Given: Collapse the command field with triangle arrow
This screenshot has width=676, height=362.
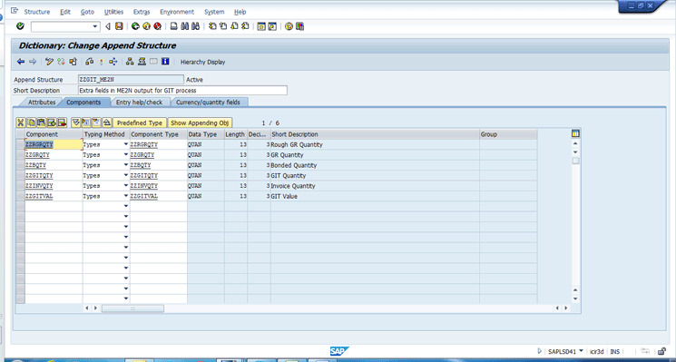Looking at the screenshot, I should (x=108, y=26).
